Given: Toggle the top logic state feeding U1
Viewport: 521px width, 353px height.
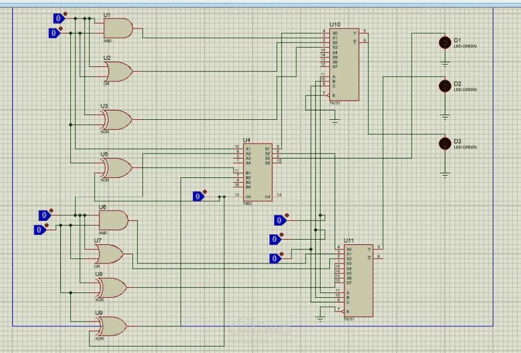Looking at the screenshot, I should pyautogui.click(x=58, y=19).
